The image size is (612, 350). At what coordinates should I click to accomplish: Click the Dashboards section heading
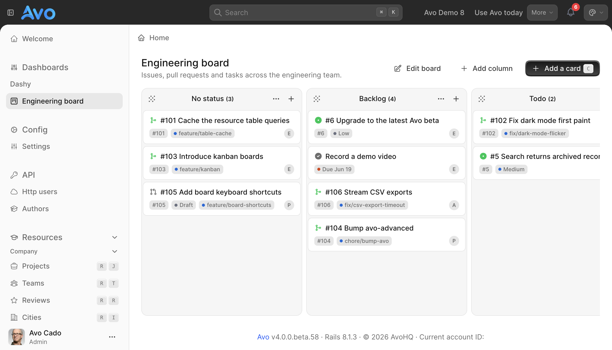45,67
